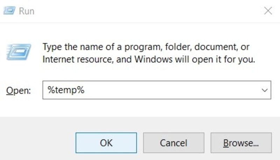Screen dimensions: 280x160
Task: Click the blank title bar area right of "Run"
Action: point(148,11)
